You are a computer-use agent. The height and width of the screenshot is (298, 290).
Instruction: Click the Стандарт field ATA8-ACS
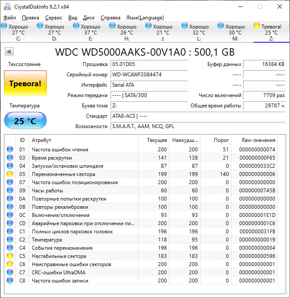click(x=198, y=116)
